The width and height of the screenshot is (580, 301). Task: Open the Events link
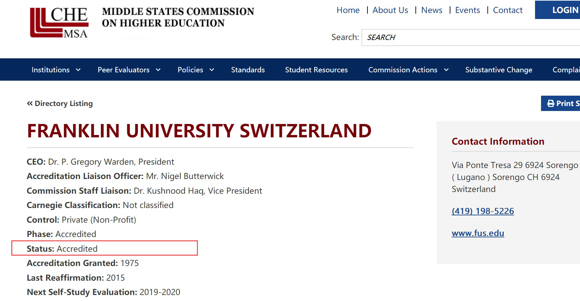[467, 10]
